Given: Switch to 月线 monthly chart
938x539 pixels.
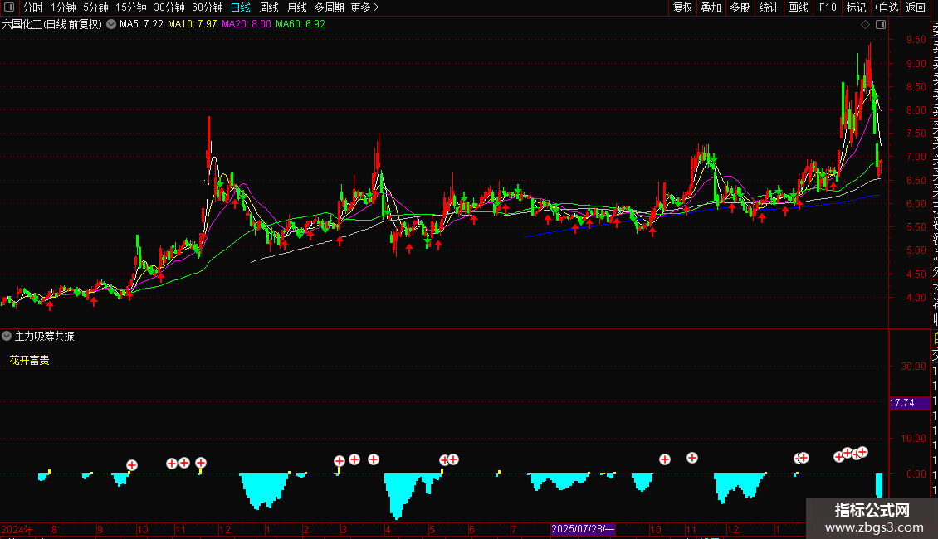Looking at the screenshot, I should tap(296, 7).
